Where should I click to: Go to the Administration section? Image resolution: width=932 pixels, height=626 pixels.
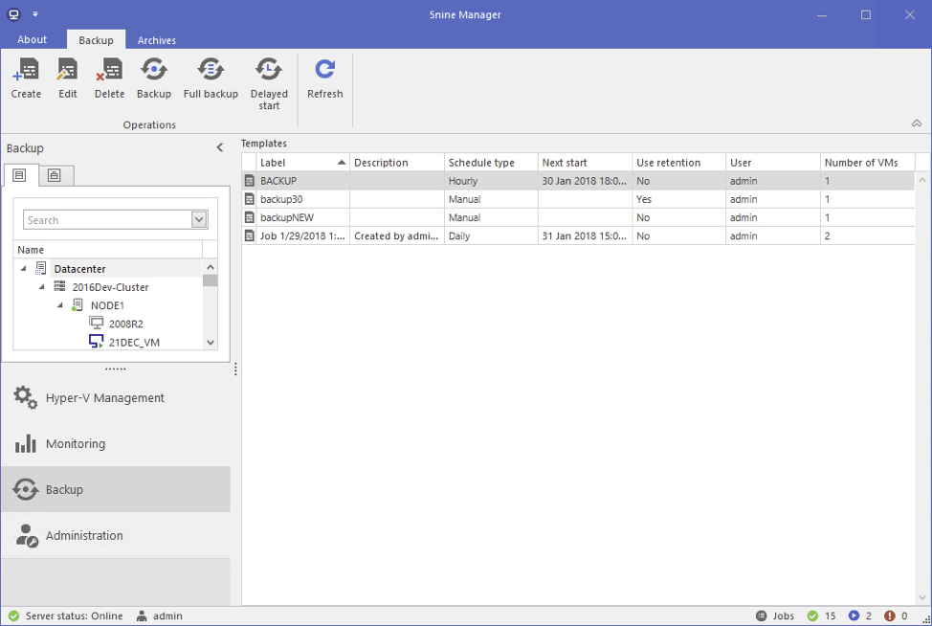pos(84,535)
